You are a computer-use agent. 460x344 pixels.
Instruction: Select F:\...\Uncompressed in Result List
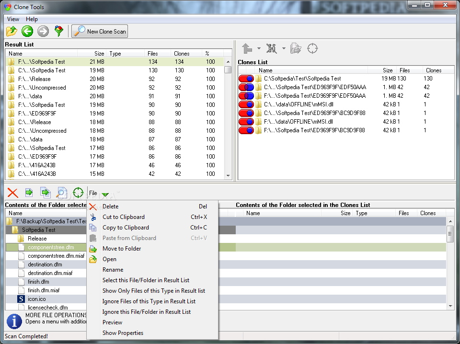(x=115, y=88)
